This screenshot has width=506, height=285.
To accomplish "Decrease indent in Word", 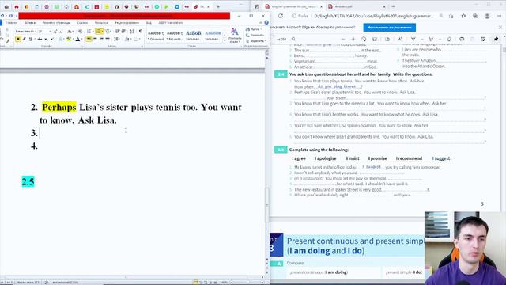I will [x=118, y=32].
